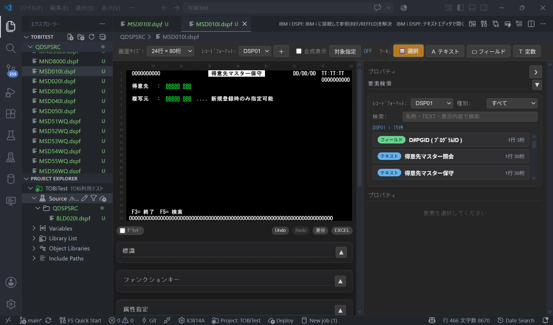
Task: Activate the A テキスト tool
Action: point(445,51)
